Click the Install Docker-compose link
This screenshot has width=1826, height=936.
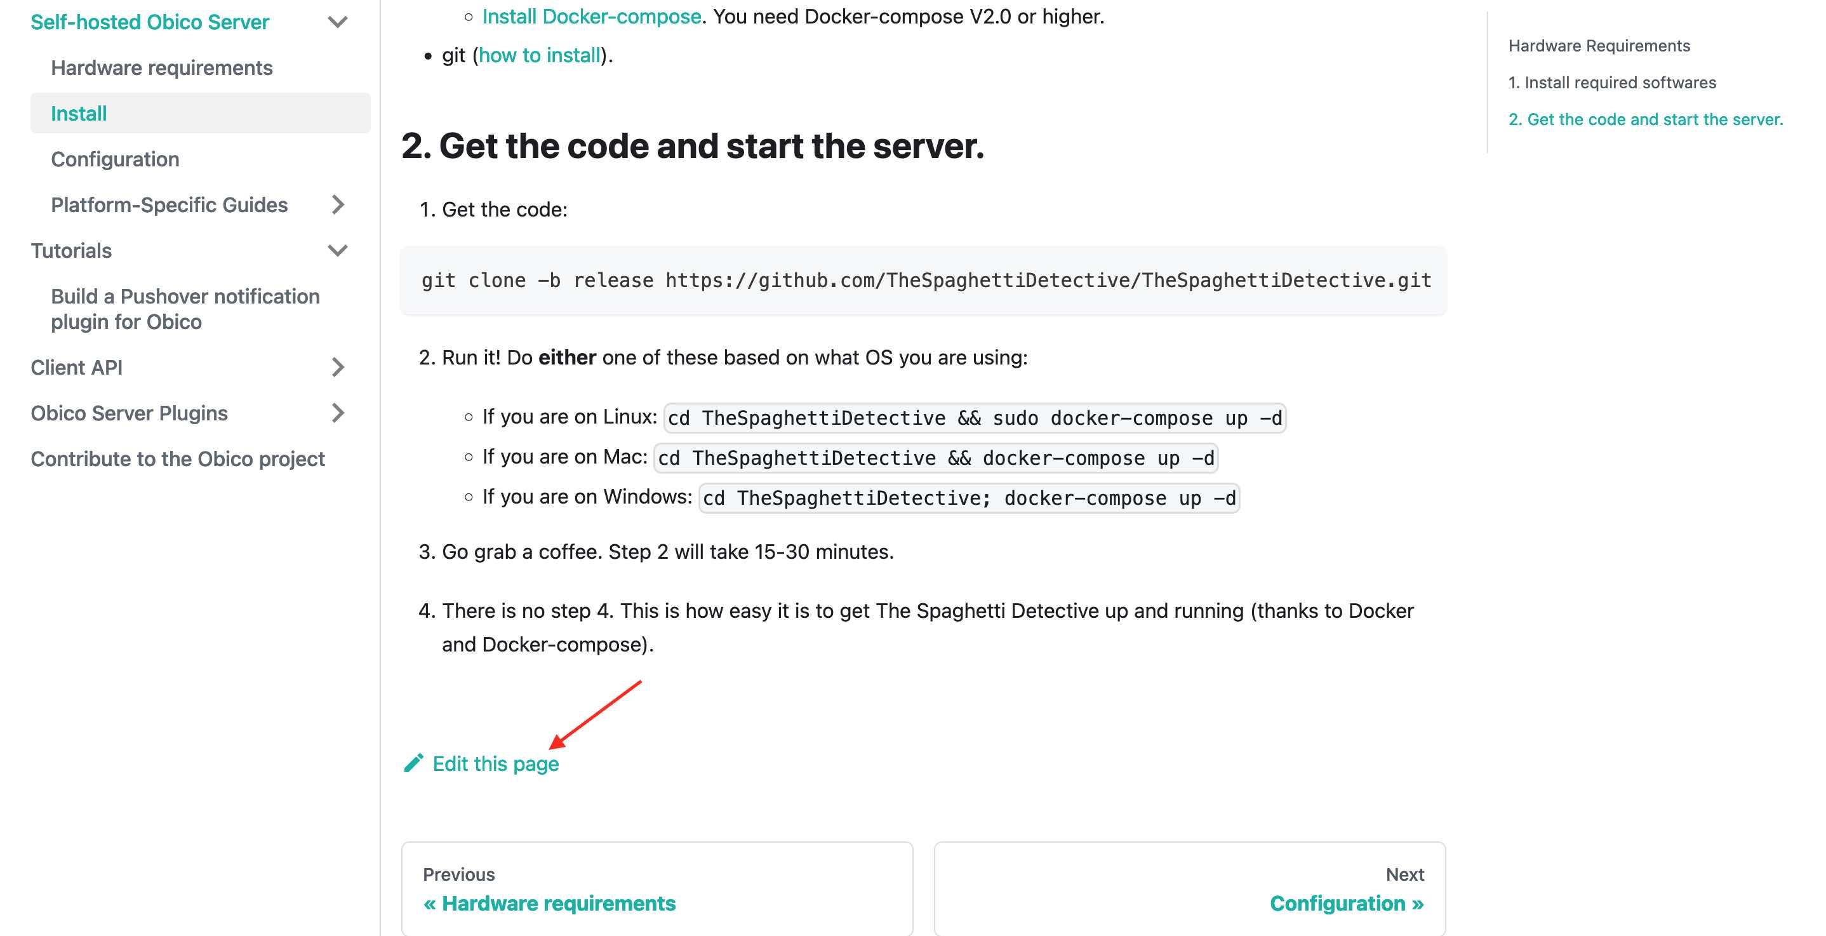pos(591,17)
